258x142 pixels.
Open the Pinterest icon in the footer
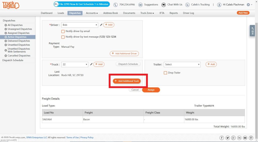click(x=251, y=138)
